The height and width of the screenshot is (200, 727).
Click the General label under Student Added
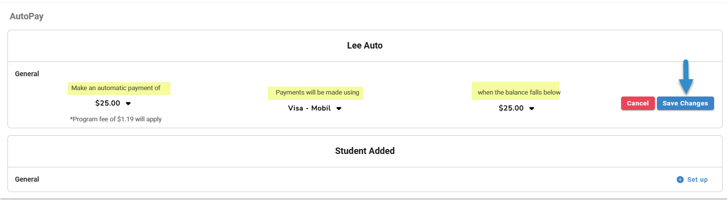[27, 179]
